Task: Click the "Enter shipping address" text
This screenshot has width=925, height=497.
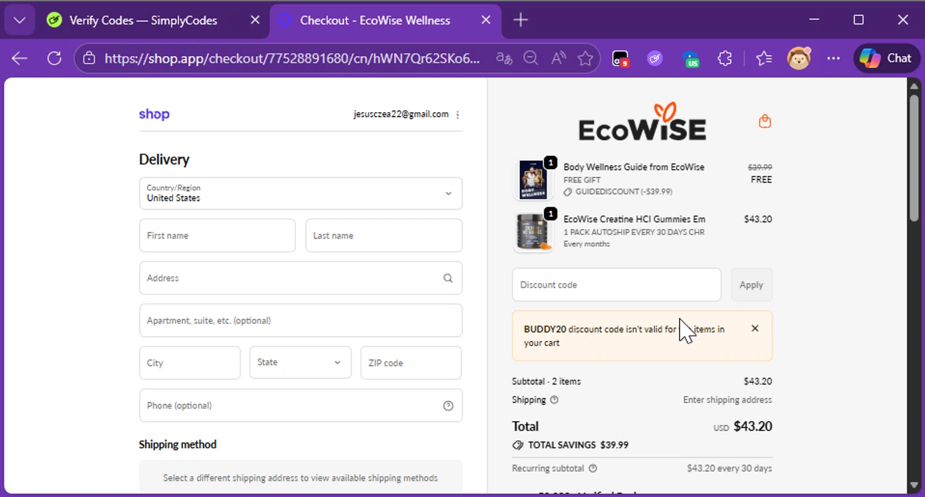Action: tap(727, 400)
